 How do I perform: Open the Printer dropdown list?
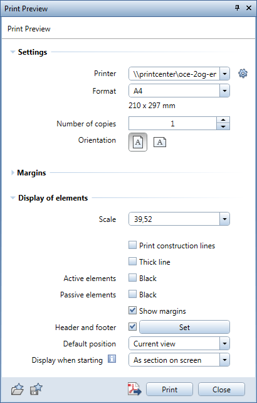pos(224,74)
